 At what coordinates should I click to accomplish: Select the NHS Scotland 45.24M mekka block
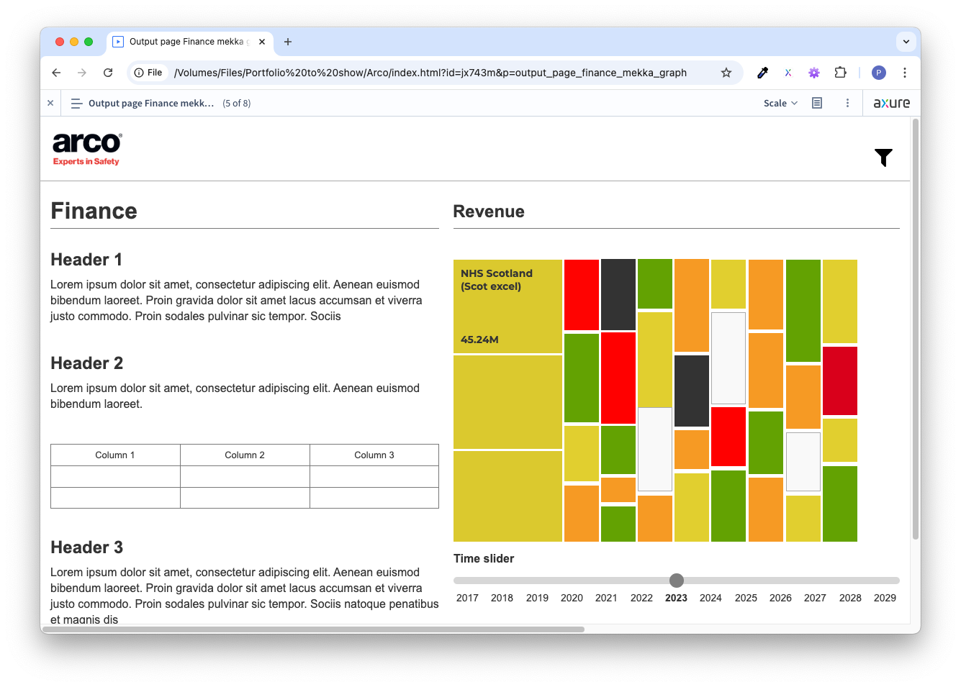coord(507,306)
